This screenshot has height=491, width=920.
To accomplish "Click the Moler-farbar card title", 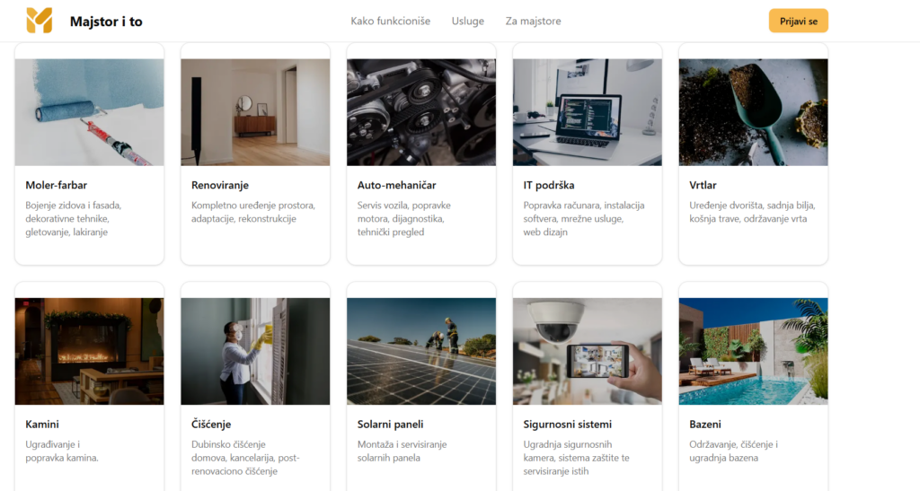I will click(57, 186).
